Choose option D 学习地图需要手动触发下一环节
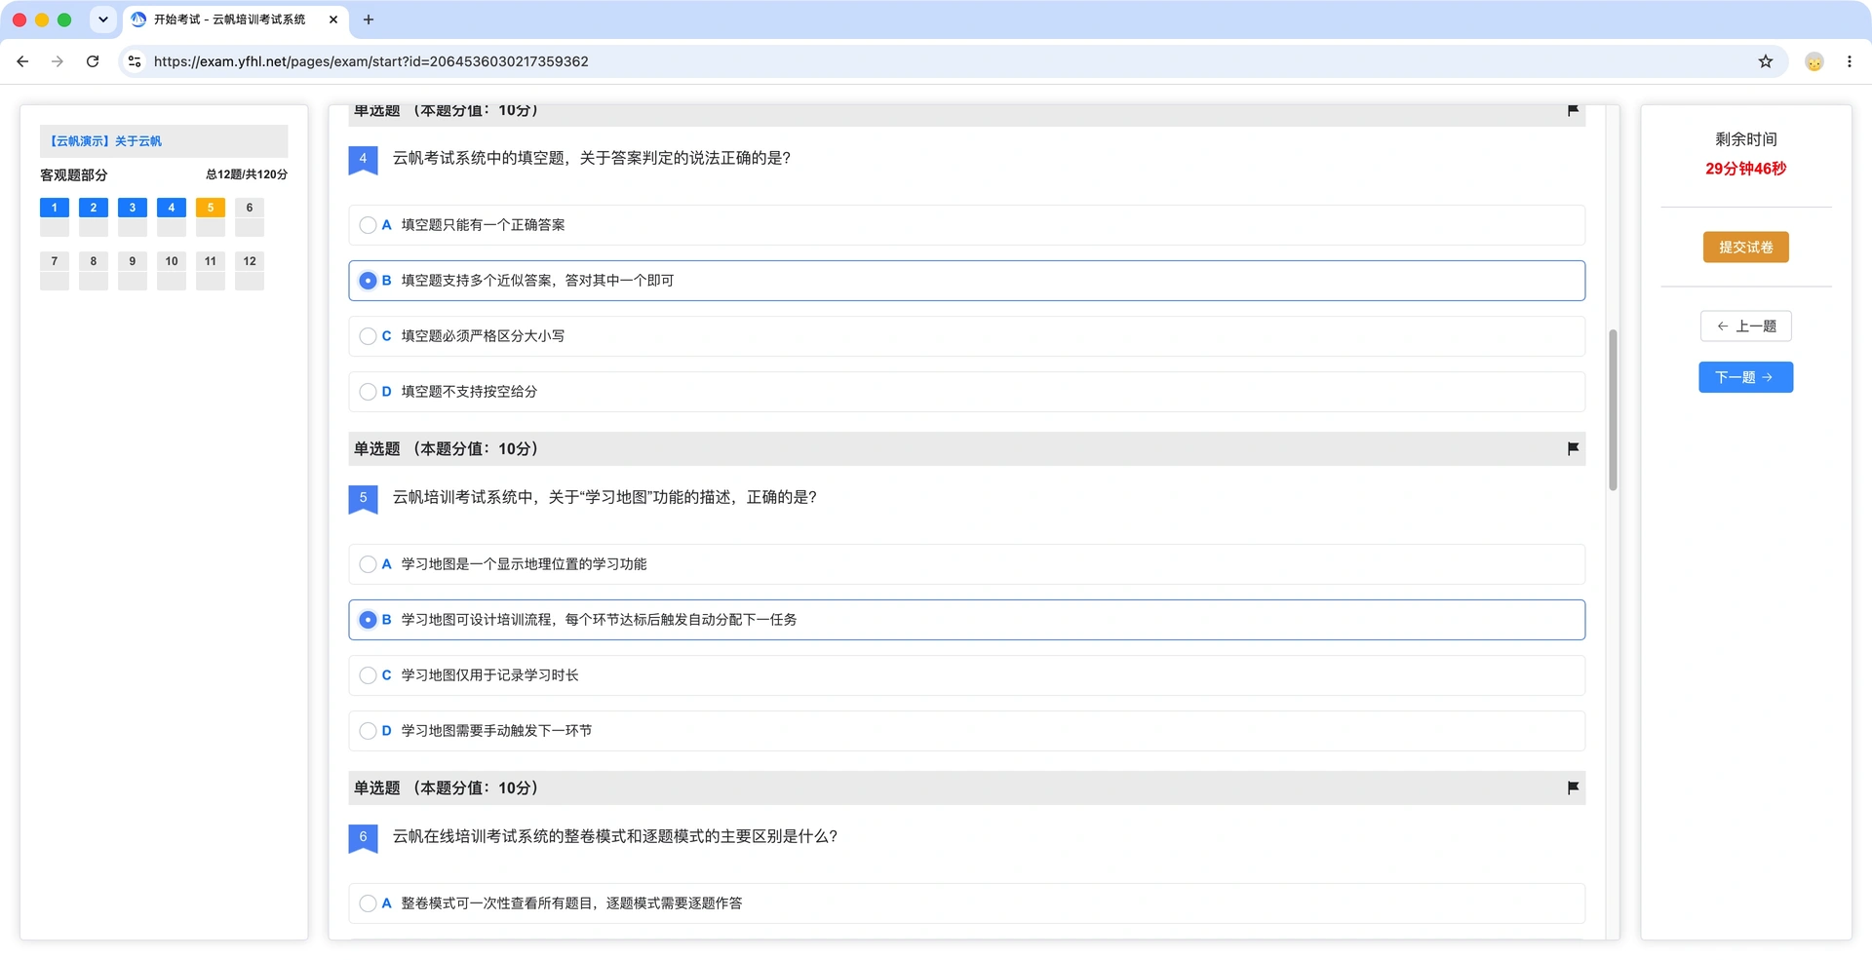The height and width of the screenshot is (960, 1872). pyautogui.click(x=966, y=731)
